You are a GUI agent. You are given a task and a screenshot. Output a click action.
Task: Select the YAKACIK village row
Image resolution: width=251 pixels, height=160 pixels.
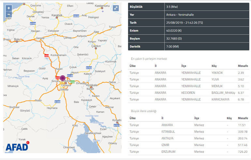[189, 73]
